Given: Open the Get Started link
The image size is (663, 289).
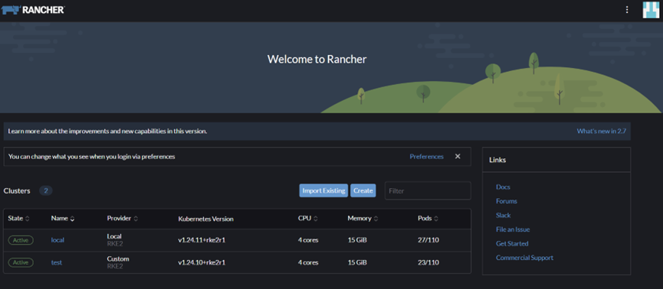Looking at the screenshot, I should pos(512,243).
